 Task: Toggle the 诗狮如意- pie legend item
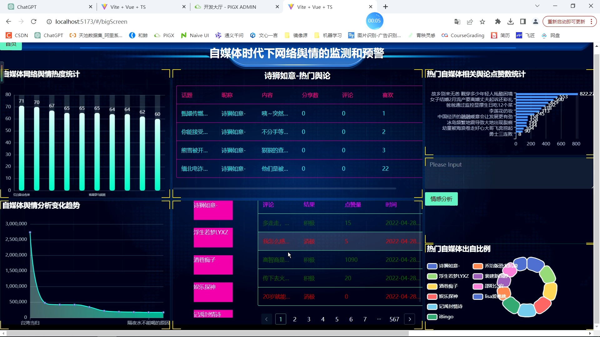click(x=443, y=266)
